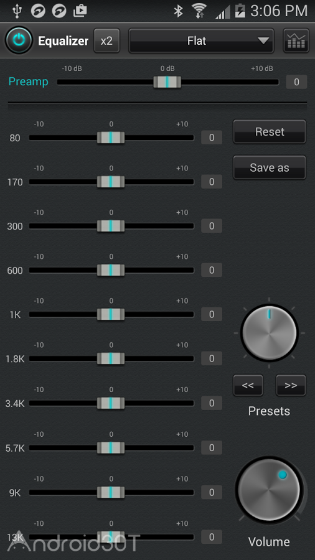This screenshot has height=560, width=315.
Task: Click the Preamp slider handle
Action: coord(167,82)
